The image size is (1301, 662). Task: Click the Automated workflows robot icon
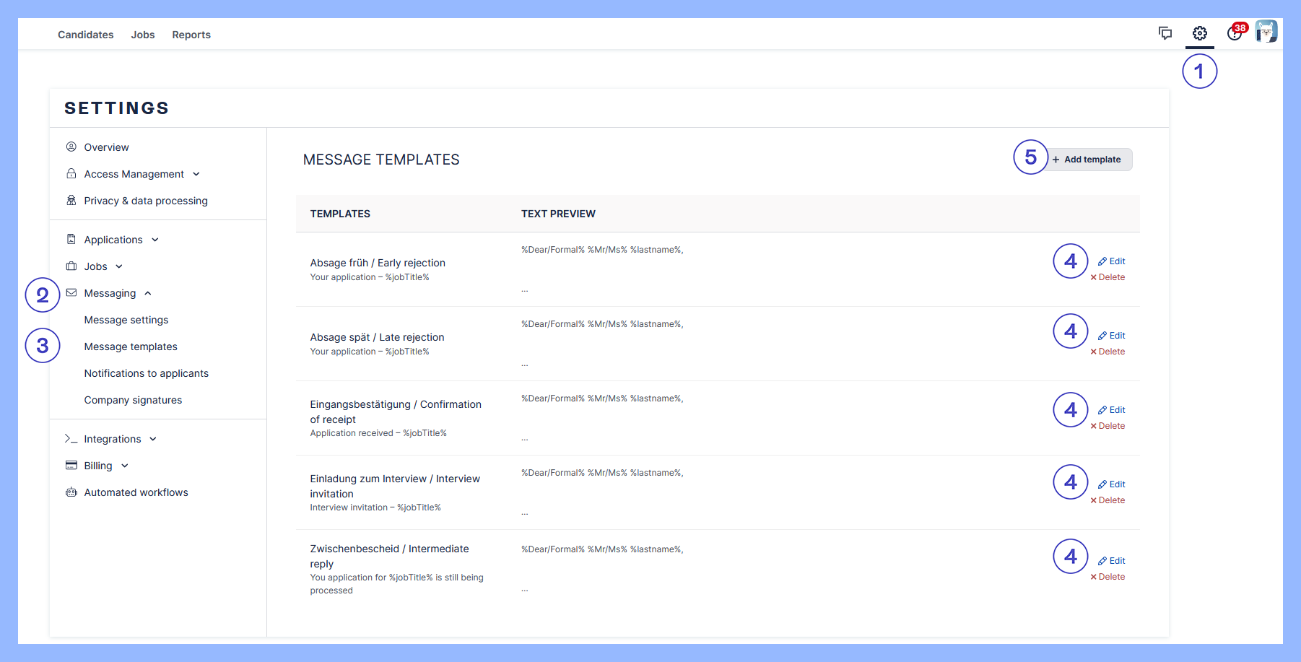[x=71, y=492]
